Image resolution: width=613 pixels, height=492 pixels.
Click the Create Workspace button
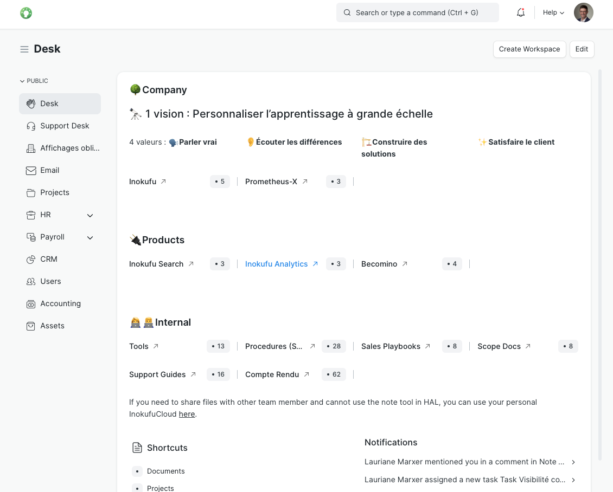coord(529,49)
